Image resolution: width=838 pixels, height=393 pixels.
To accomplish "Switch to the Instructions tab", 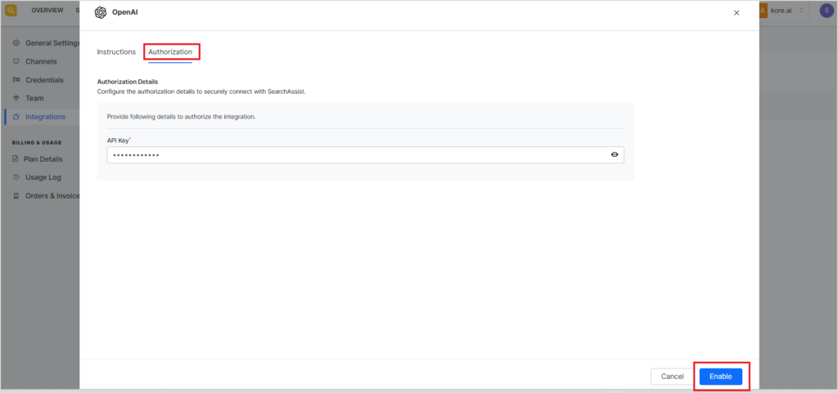I will tap(116, 51).
